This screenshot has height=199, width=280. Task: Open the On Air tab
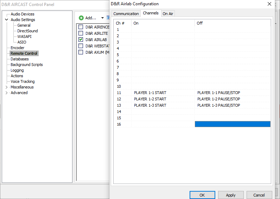168,14
